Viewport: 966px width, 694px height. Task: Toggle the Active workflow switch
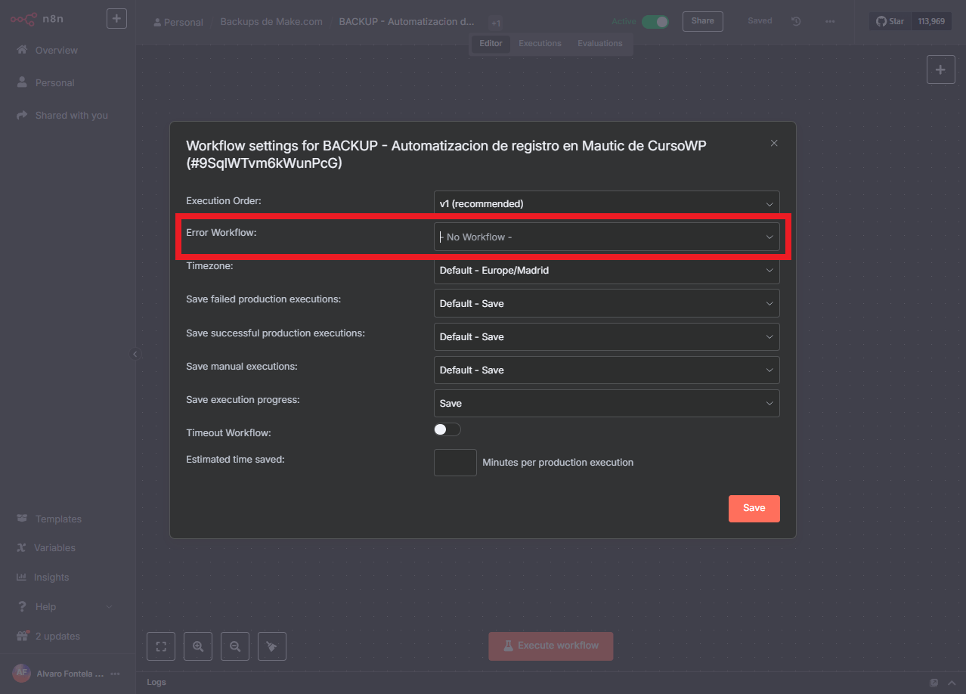(x=655, y=21)
